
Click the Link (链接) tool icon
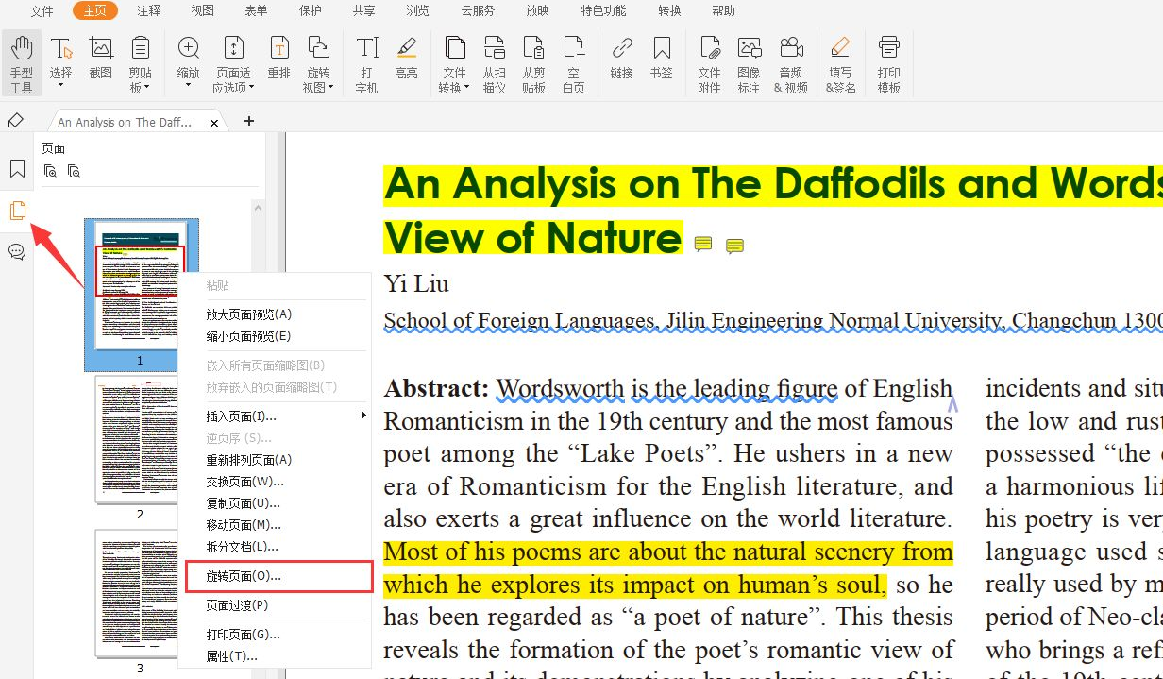point(621,55)
